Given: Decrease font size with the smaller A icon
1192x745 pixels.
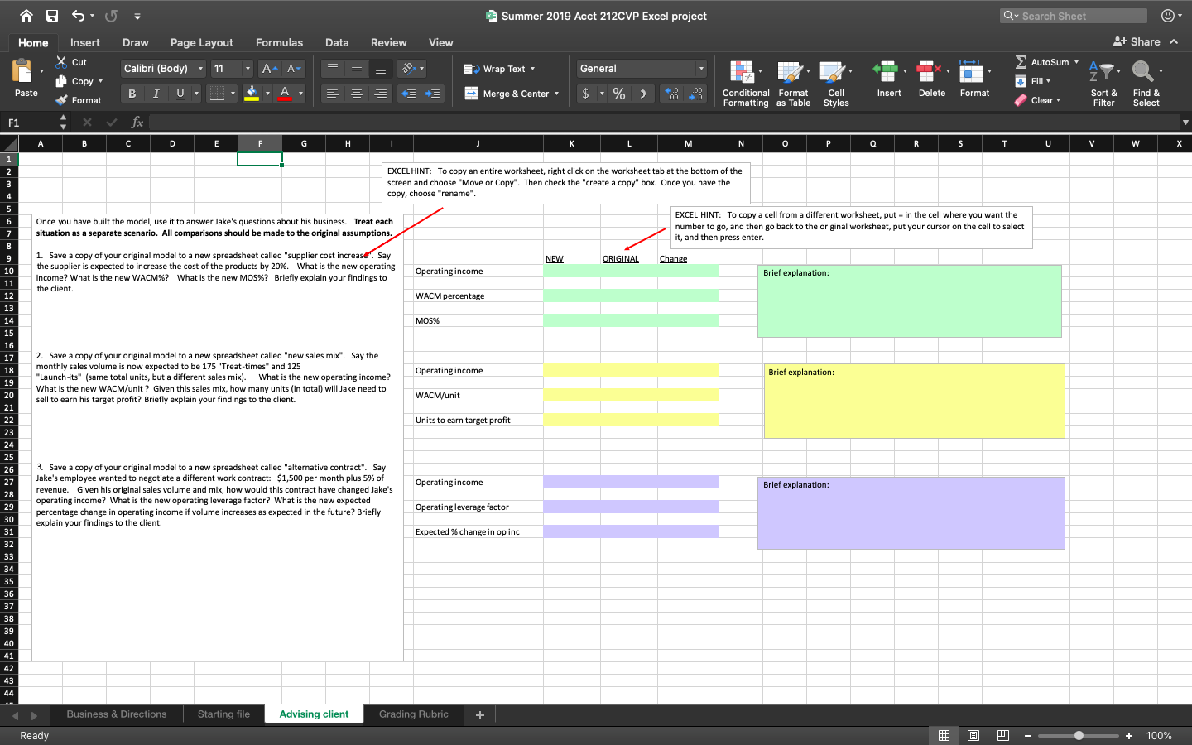Looking at the screenshot, I should click(294, 69).
